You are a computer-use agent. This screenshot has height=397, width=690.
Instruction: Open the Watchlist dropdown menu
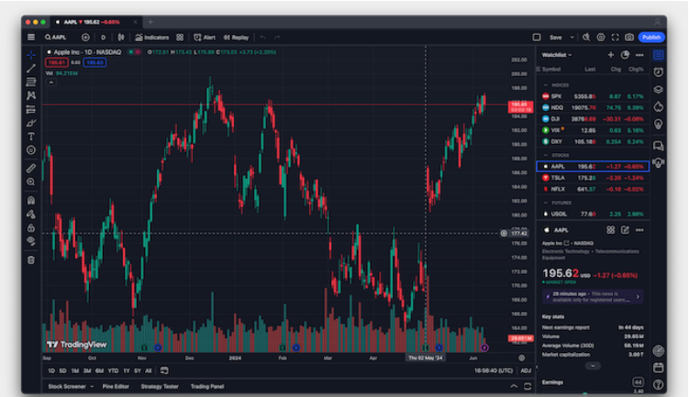pyautogui.click(x=557, y=55)
